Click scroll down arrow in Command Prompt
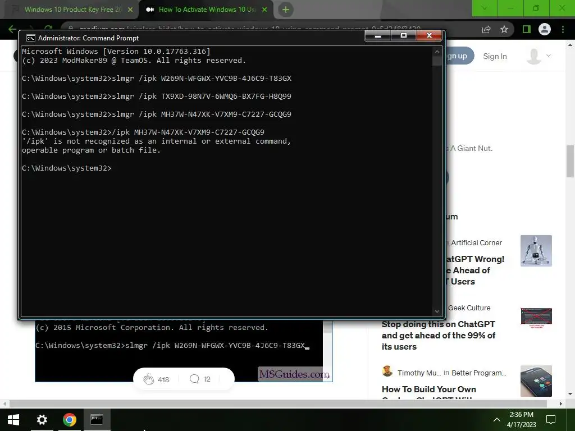The height and width of the screenshot is (431, 575). [437, 311]
